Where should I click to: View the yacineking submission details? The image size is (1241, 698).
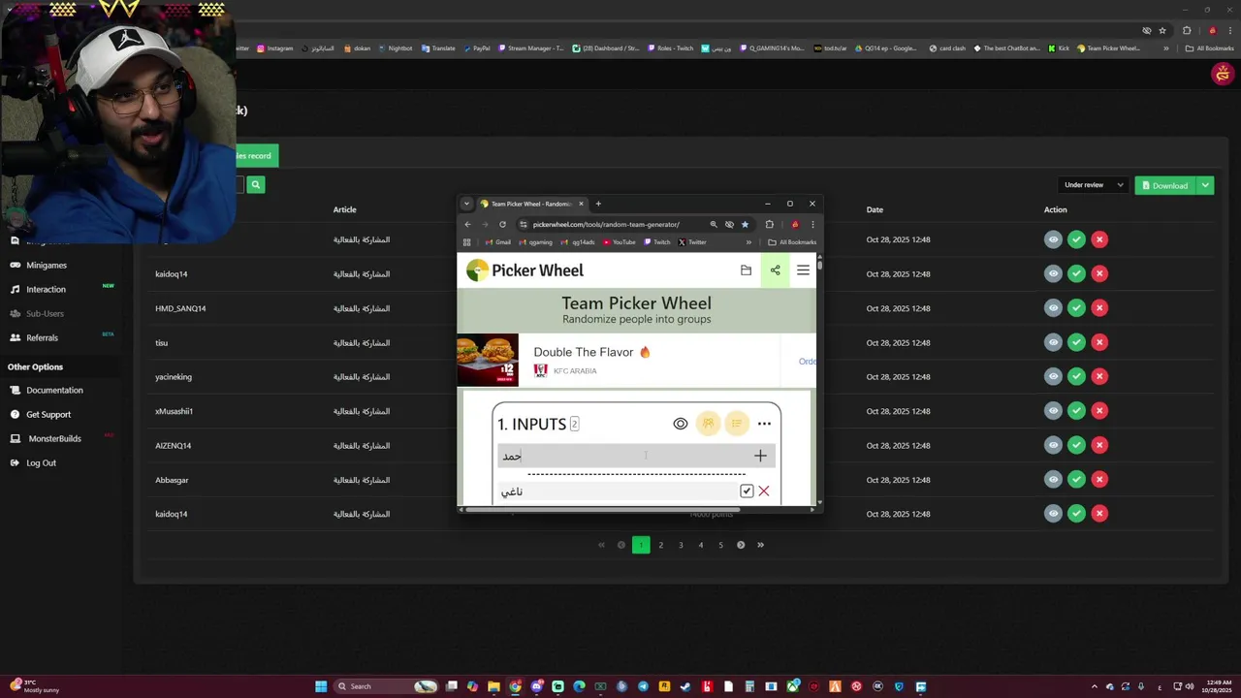click(1053, 376)
